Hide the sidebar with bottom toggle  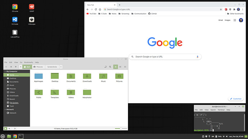pyautogui.click(x=15, y=129)
